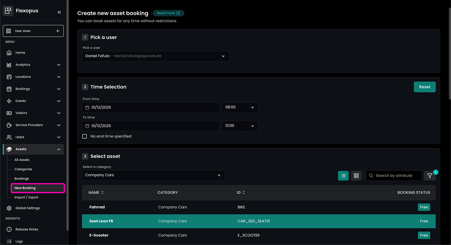
Task: Switch to grid view icon
Action: click(356, 176)
